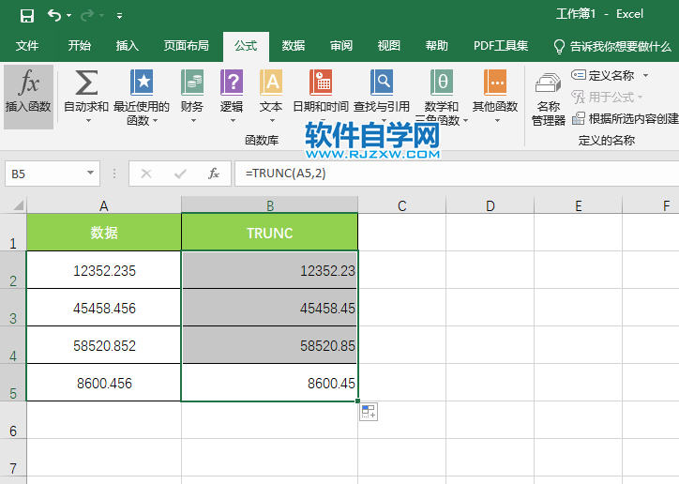Click the Undo arrow icon
This screenshot has height=484, width=679.
54,16
